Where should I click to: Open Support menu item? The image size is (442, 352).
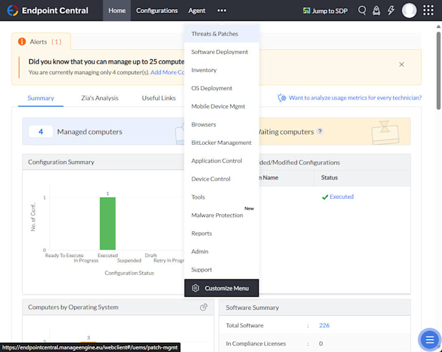(x=222, y=270)
